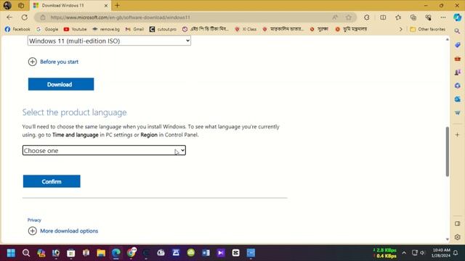Open the Choose one language dropdown
Viewport: 465px width, 261px height.
104,150
